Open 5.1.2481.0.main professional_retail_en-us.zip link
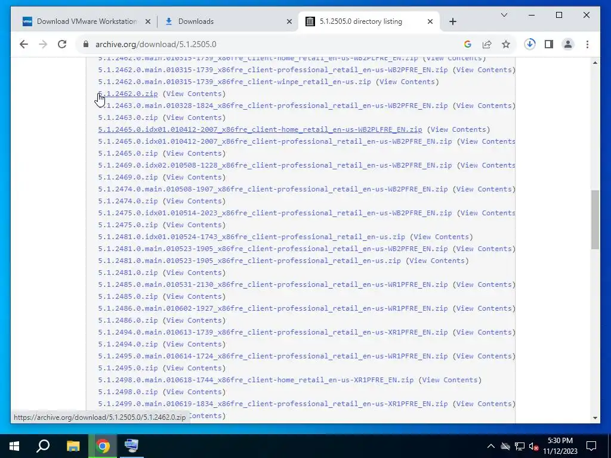Viewport: 611px width, 458px height. [249, 261]
